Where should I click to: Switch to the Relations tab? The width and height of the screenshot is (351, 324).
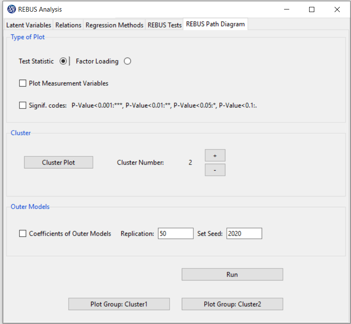[x=68, y=25]
